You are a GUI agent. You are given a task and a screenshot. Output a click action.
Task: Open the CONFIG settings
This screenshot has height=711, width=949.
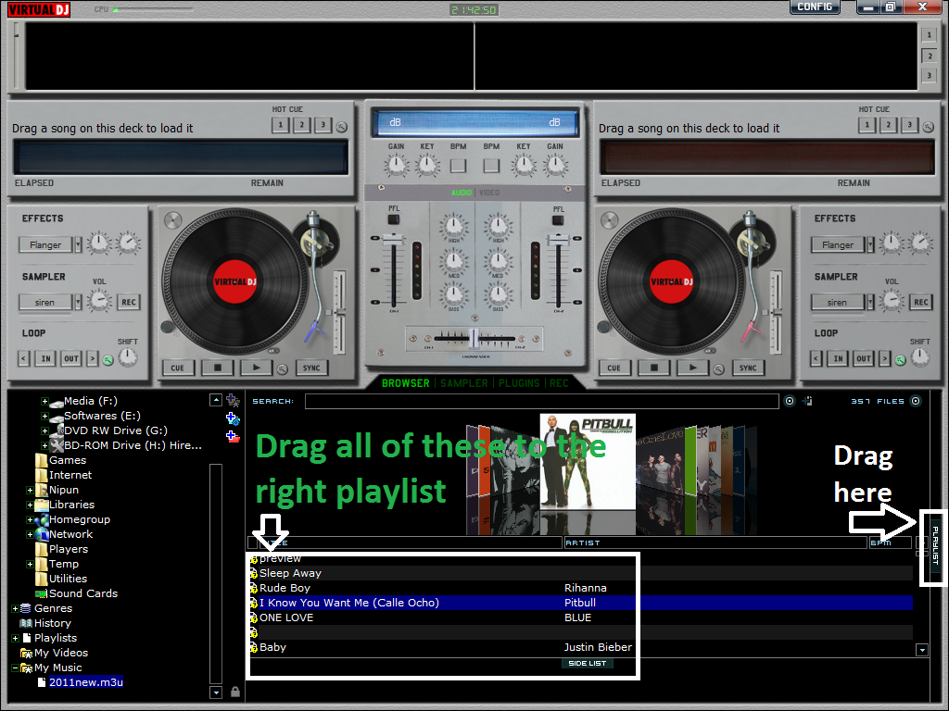815,6
